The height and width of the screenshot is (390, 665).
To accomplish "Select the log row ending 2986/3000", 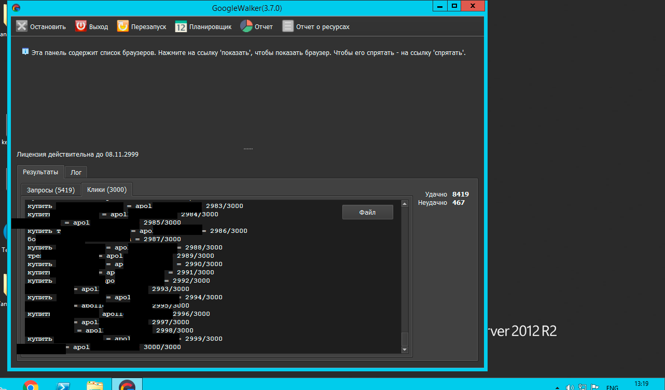I will coord(137,231).
